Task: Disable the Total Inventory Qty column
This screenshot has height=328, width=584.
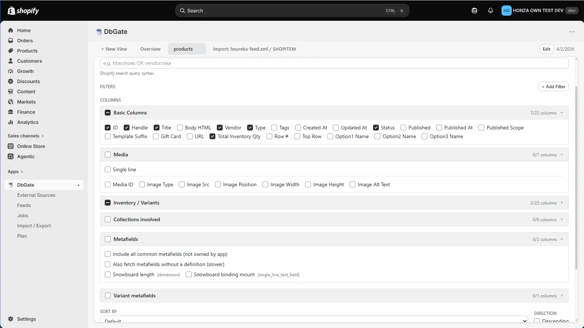Action: click(x=212, y=136)
